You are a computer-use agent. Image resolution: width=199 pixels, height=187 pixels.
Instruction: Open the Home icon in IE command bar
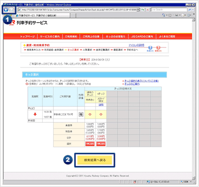coord(163,15)
